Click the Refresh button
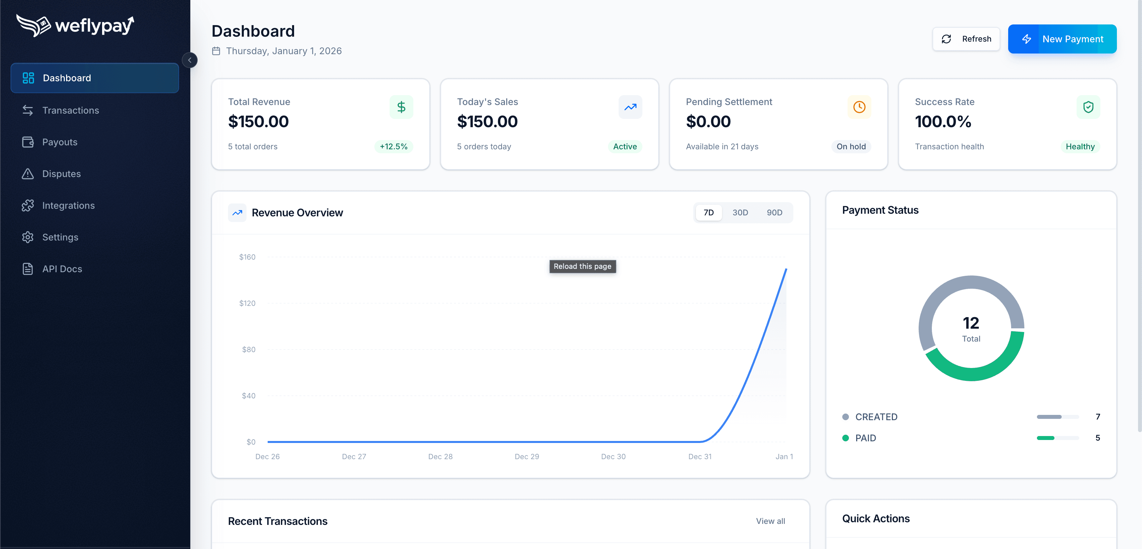1142x549 pixels. [967, 39]
